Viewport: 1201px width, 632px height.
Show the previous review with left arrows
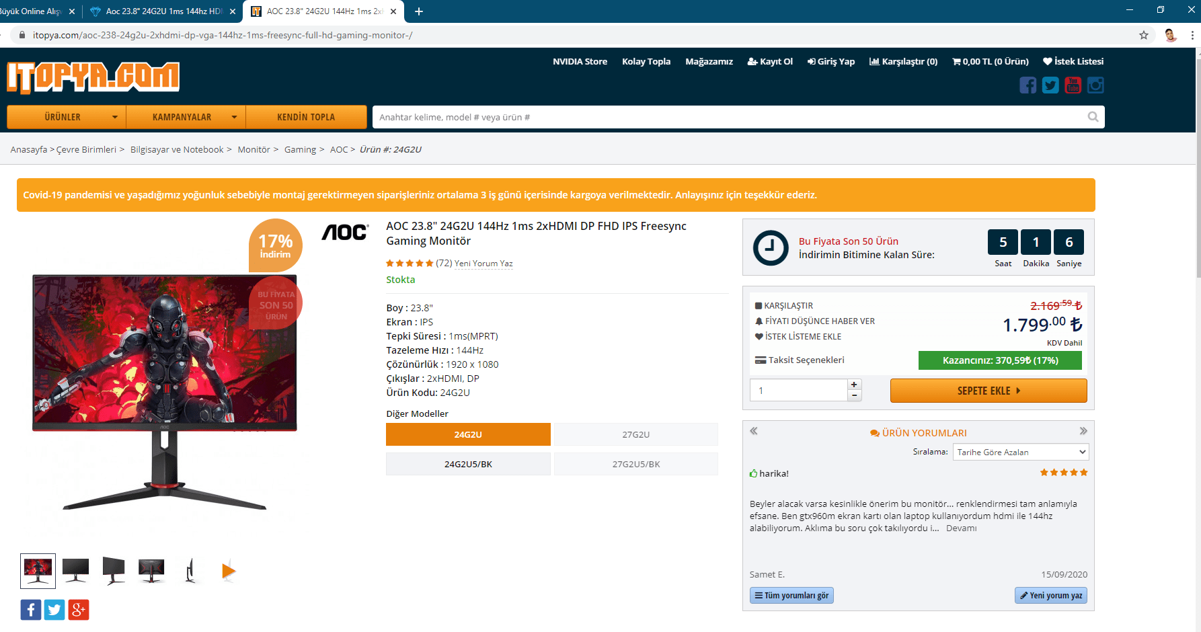754,431
